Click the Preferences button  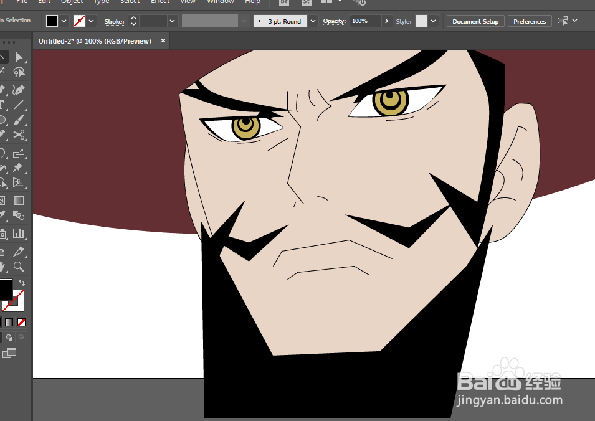pyautogui.click(x=530, y=21)
